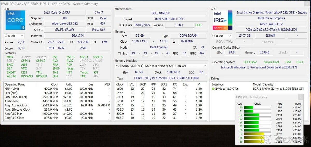Click the Windows 11 Professional OS field
The height and width of the screenshot is (147, 311).
[259, 67]
